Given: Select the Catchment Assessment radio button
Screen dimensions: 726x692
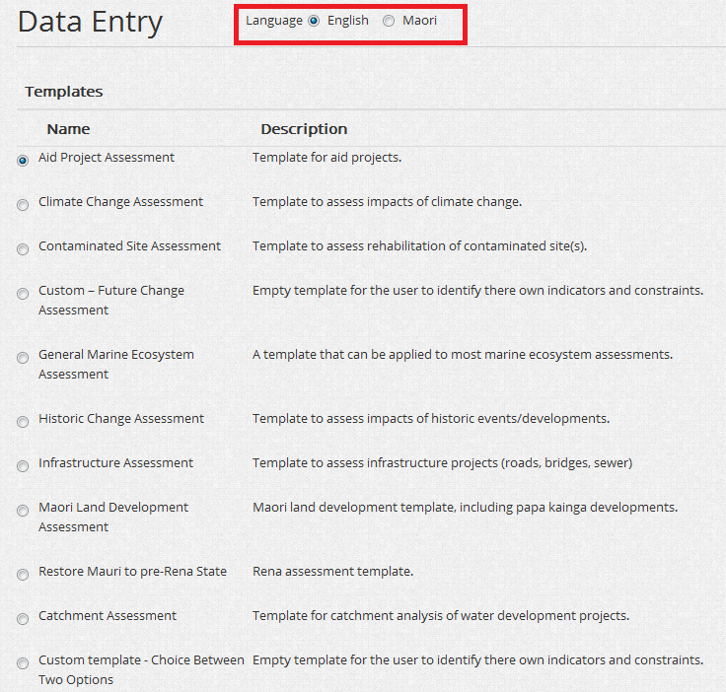Looking at the screenshot, I should click(23, 619).
